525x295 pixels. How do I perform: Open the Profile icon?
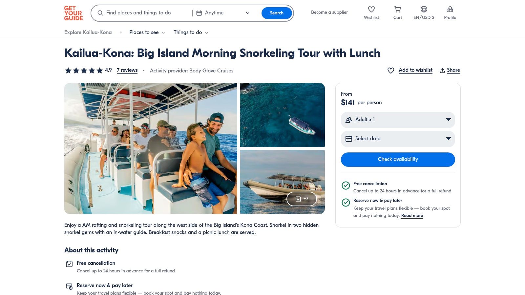pos(450,10)
